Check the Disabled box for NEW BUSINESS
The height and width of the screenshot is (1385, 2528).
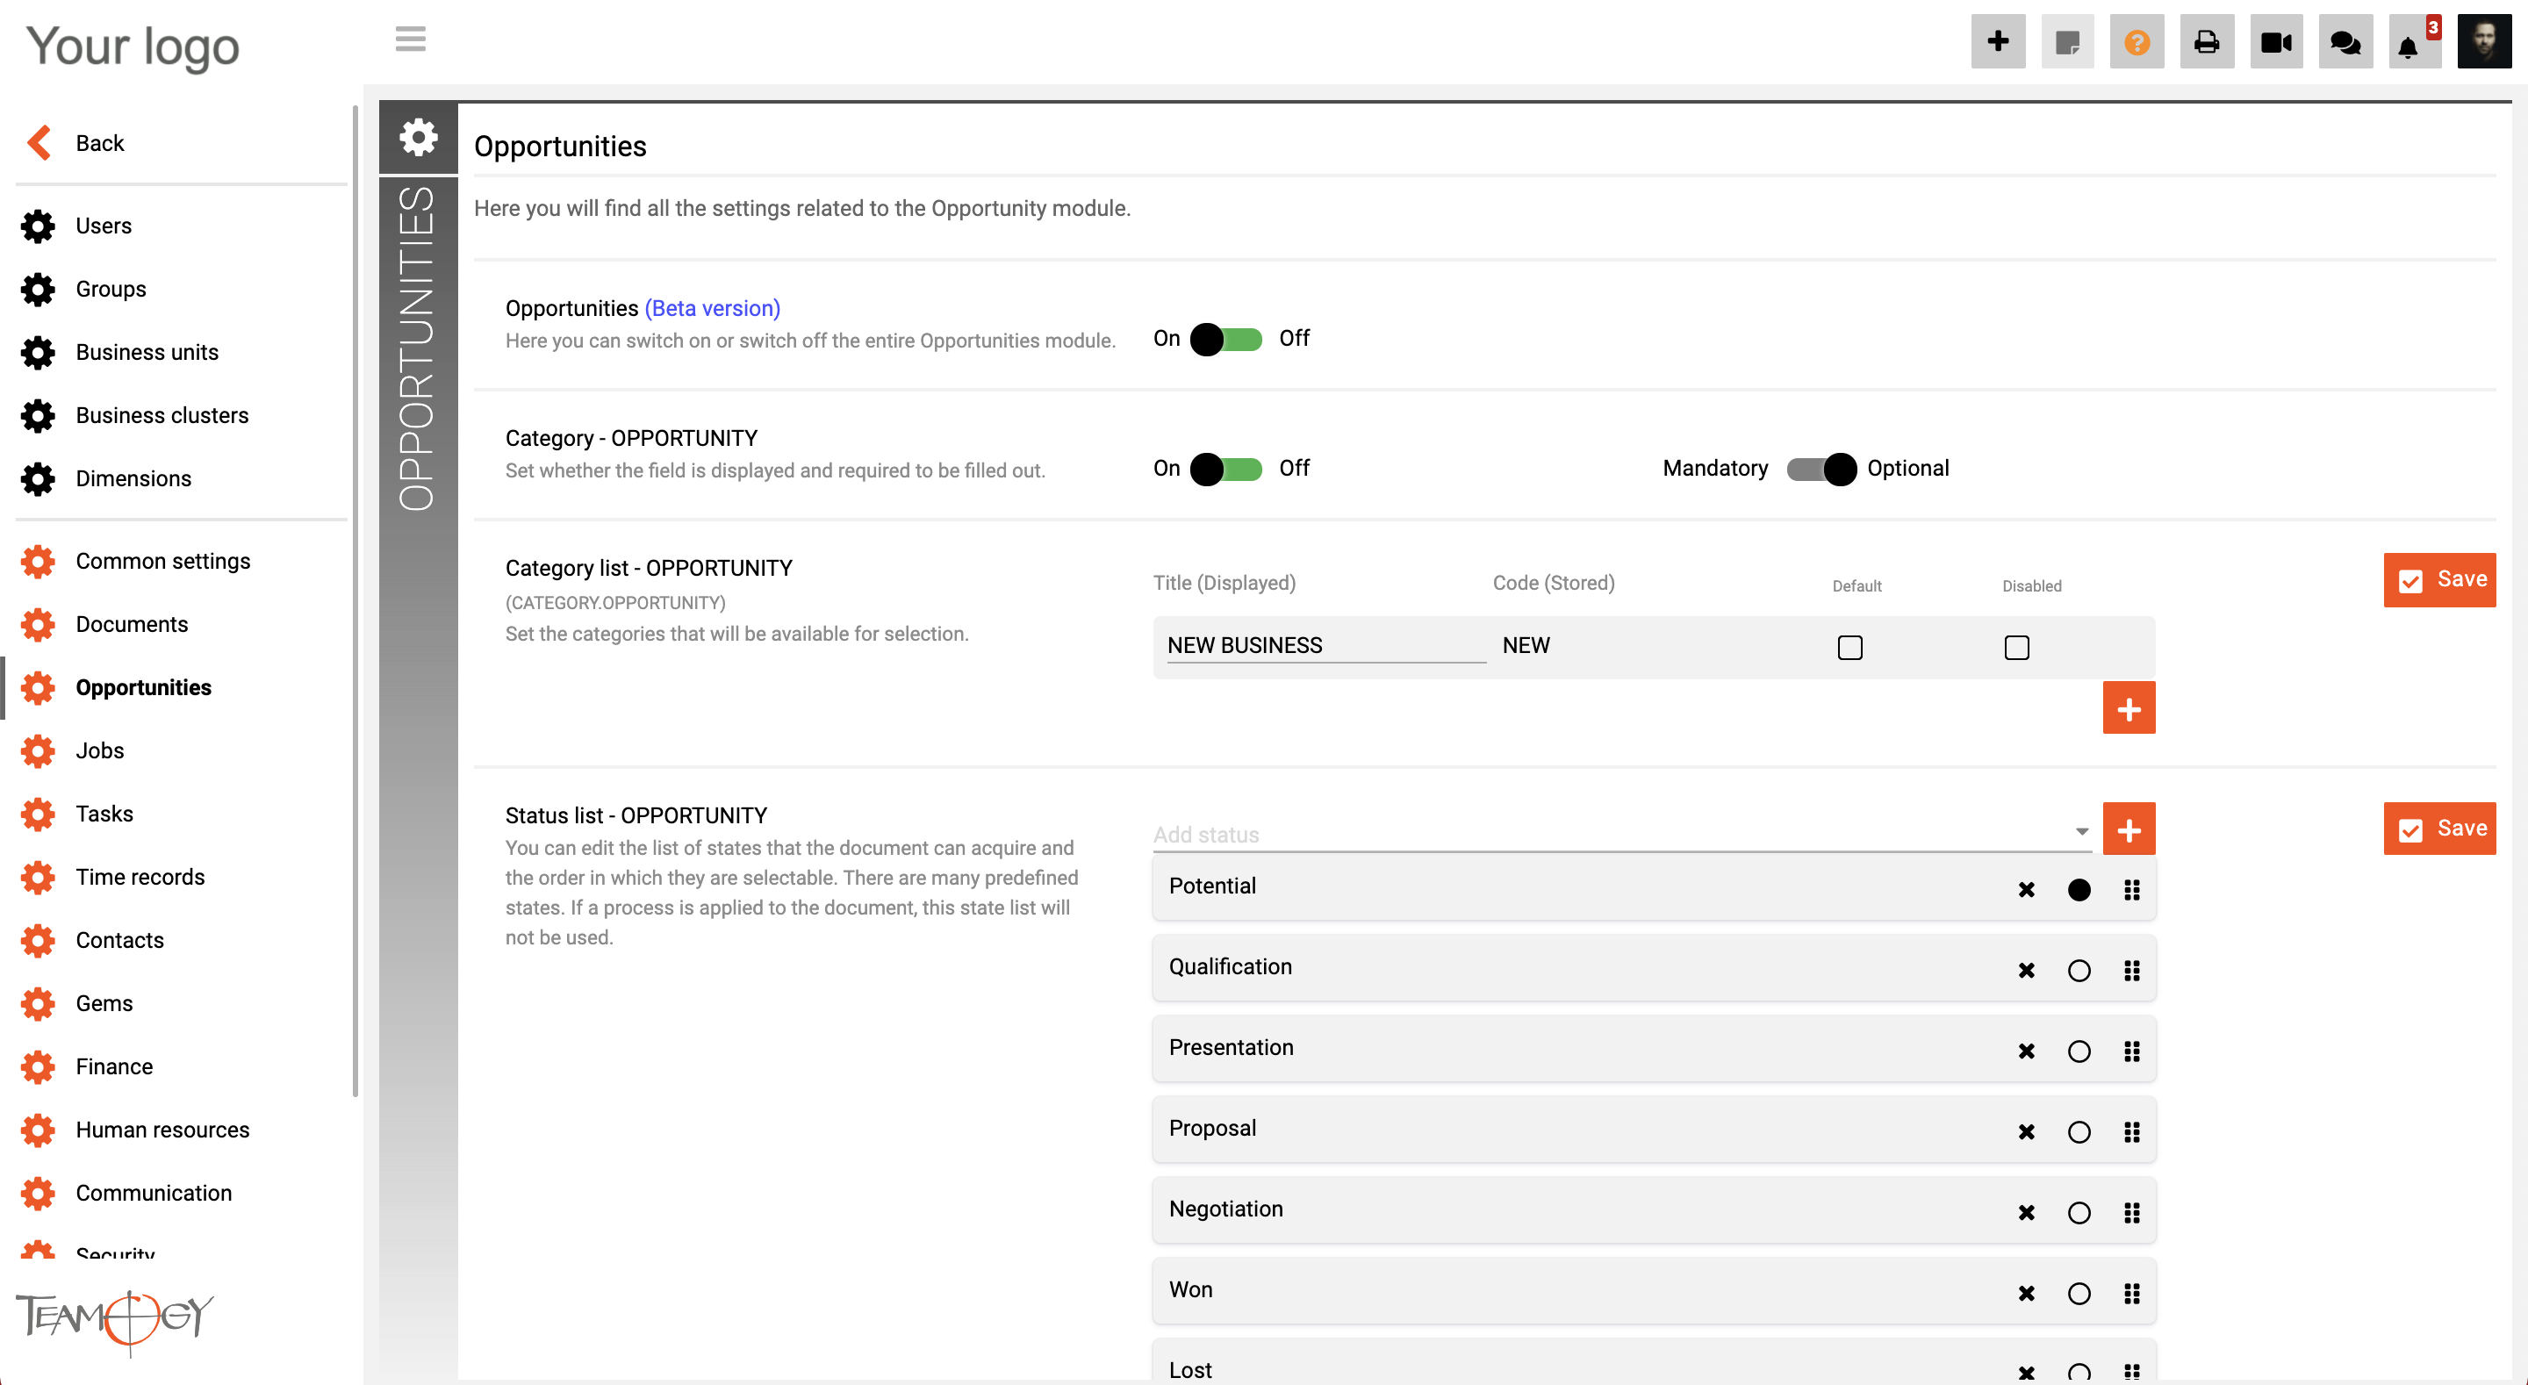coord(2017,648)
